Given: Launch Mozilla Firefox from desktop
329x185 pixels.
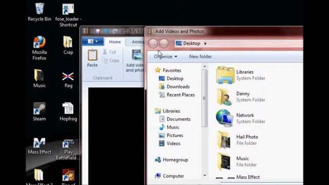Looking at the screenshot, I should pos(39,48).
